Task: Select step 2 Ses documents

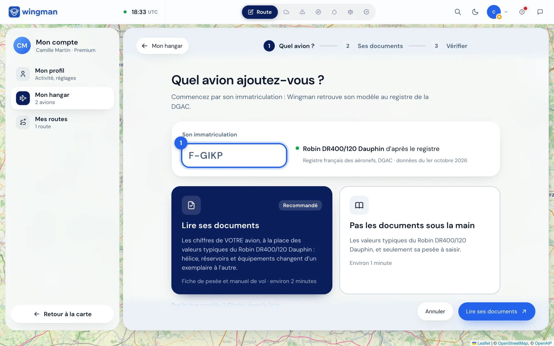Action: click(374, 46)
